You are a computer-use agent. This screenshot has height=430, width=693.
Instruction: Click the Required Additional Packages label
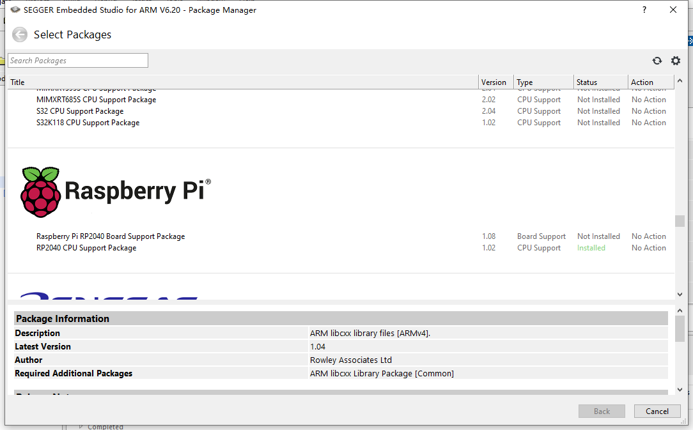point(74,373)
